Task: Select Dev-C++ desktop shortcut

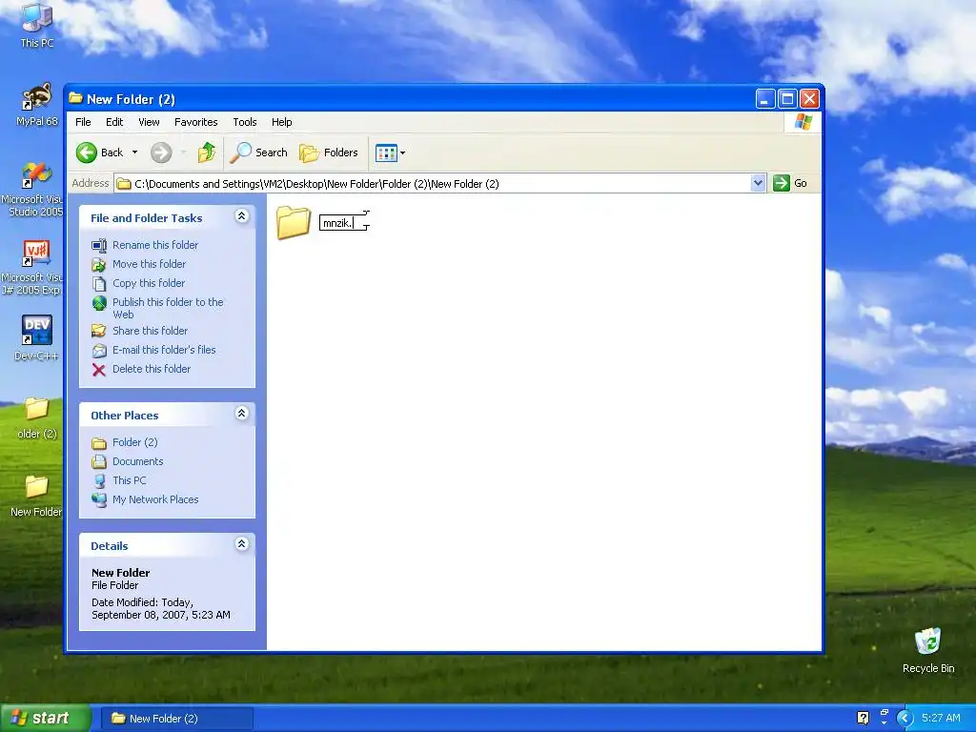Action: 36,338
